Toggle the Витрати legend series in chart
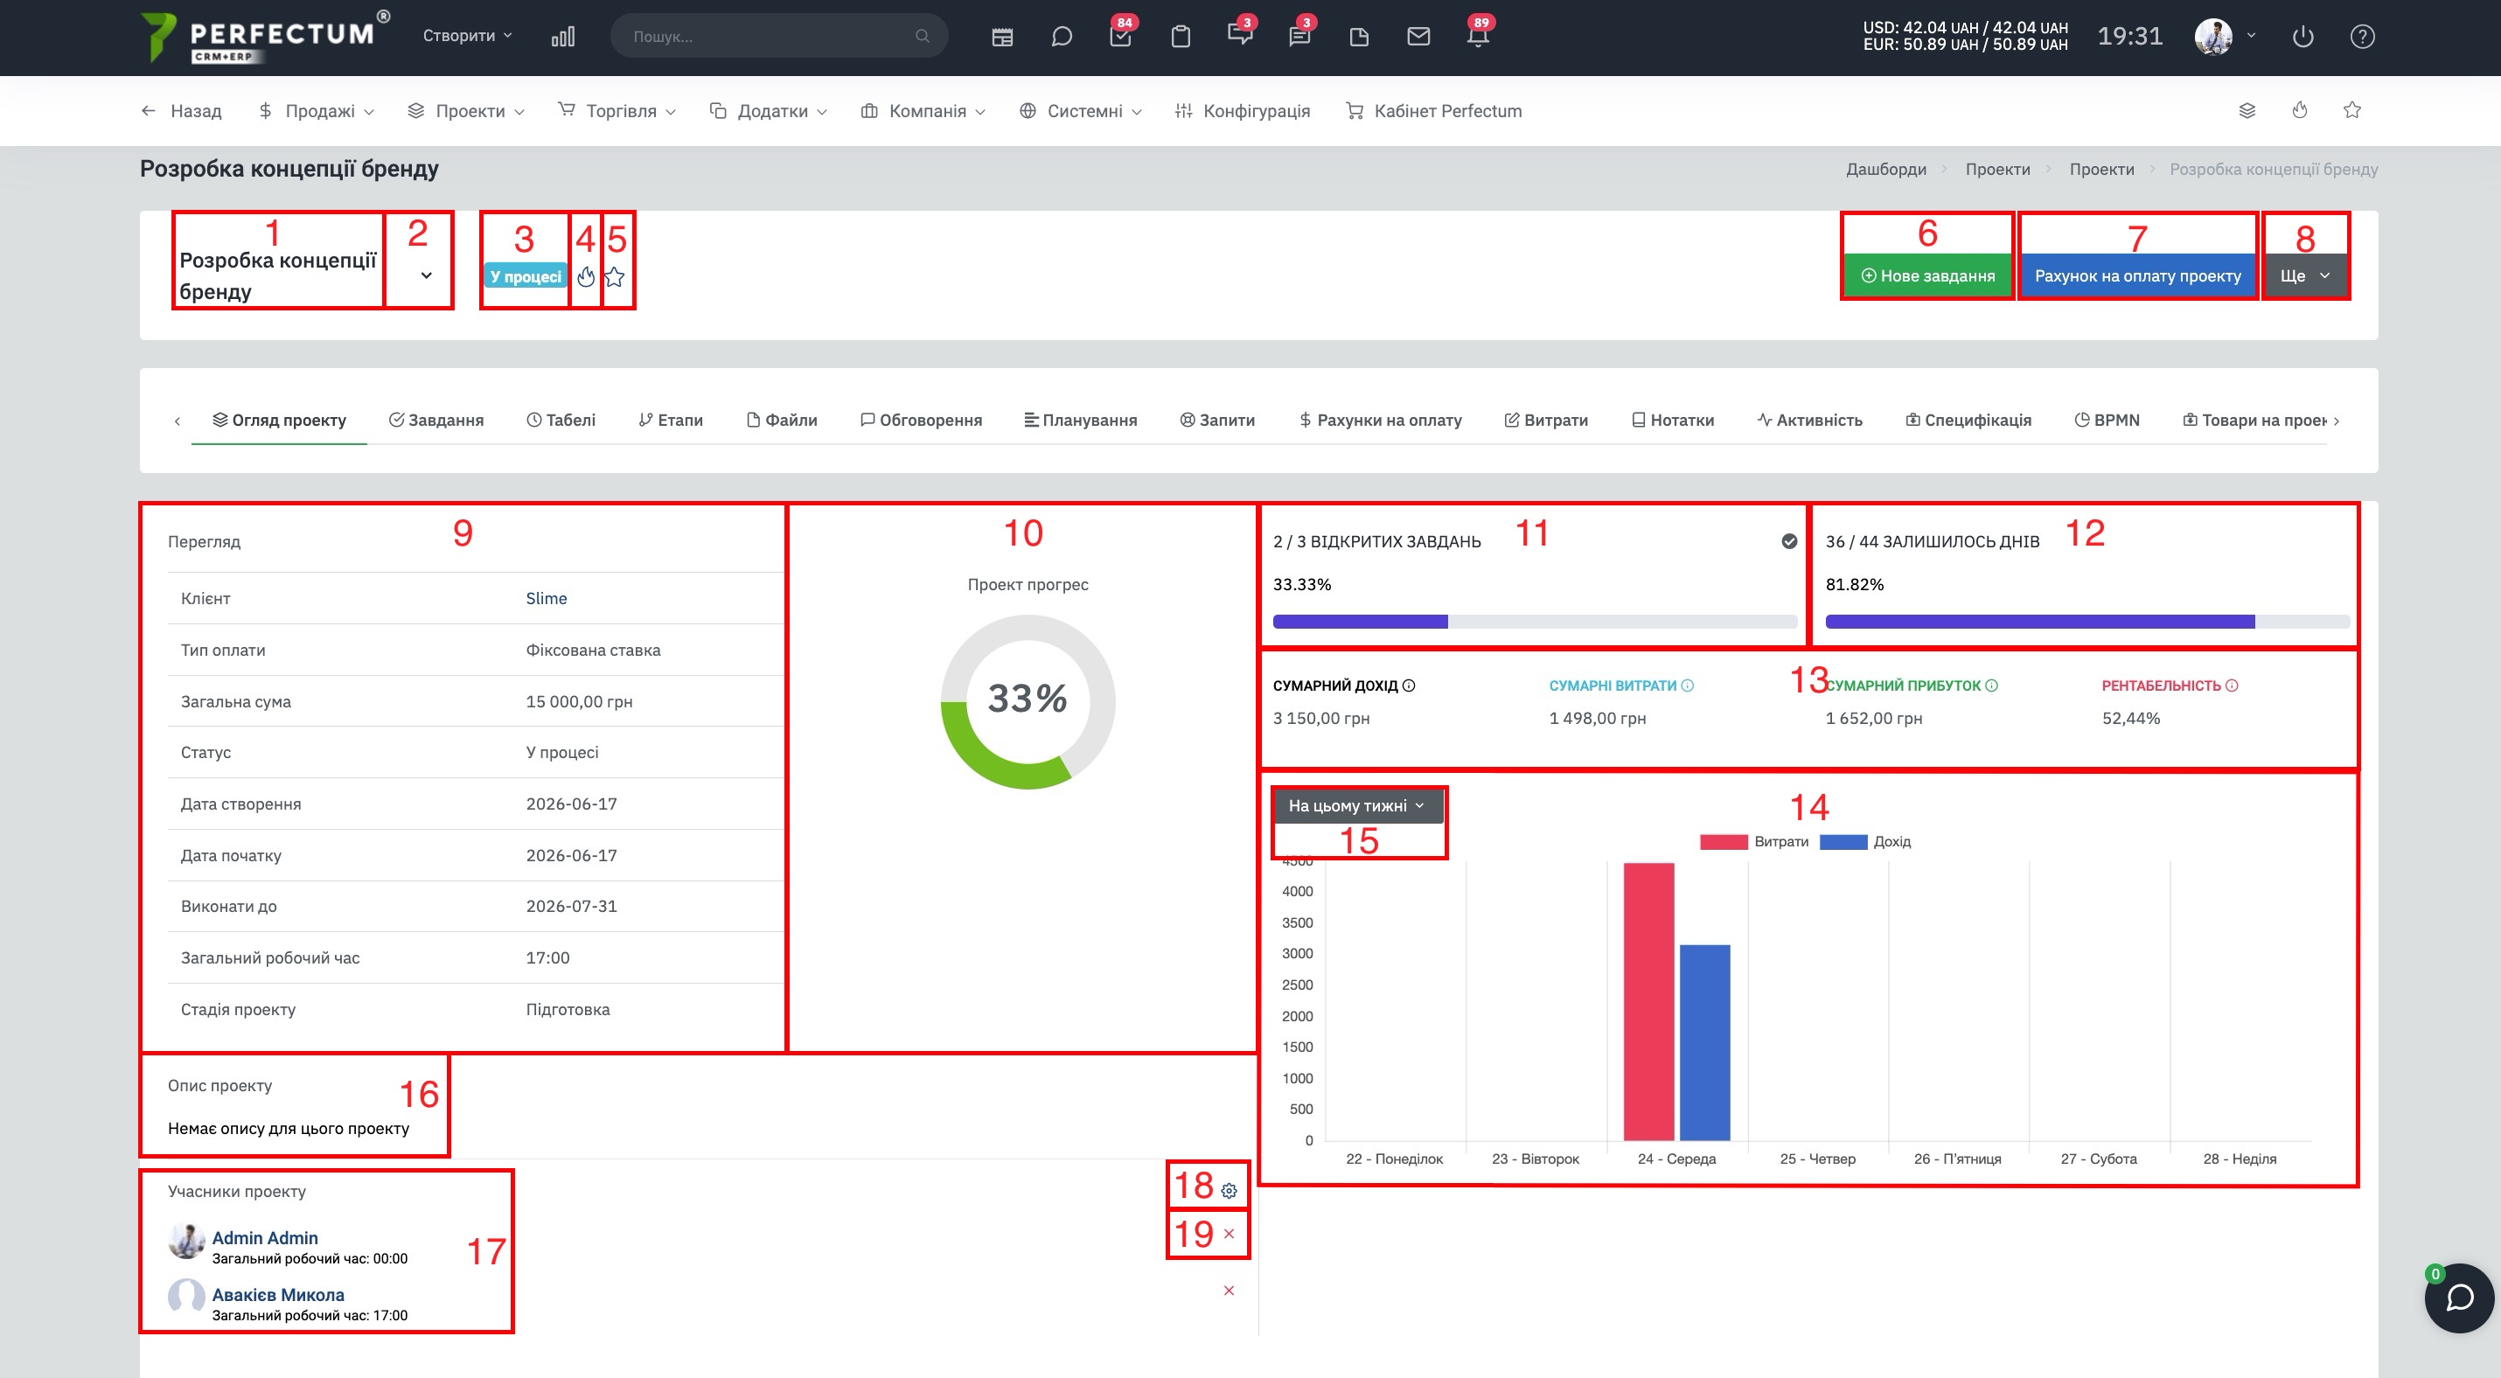The image size is (2501, 1378). [1754, 841]
